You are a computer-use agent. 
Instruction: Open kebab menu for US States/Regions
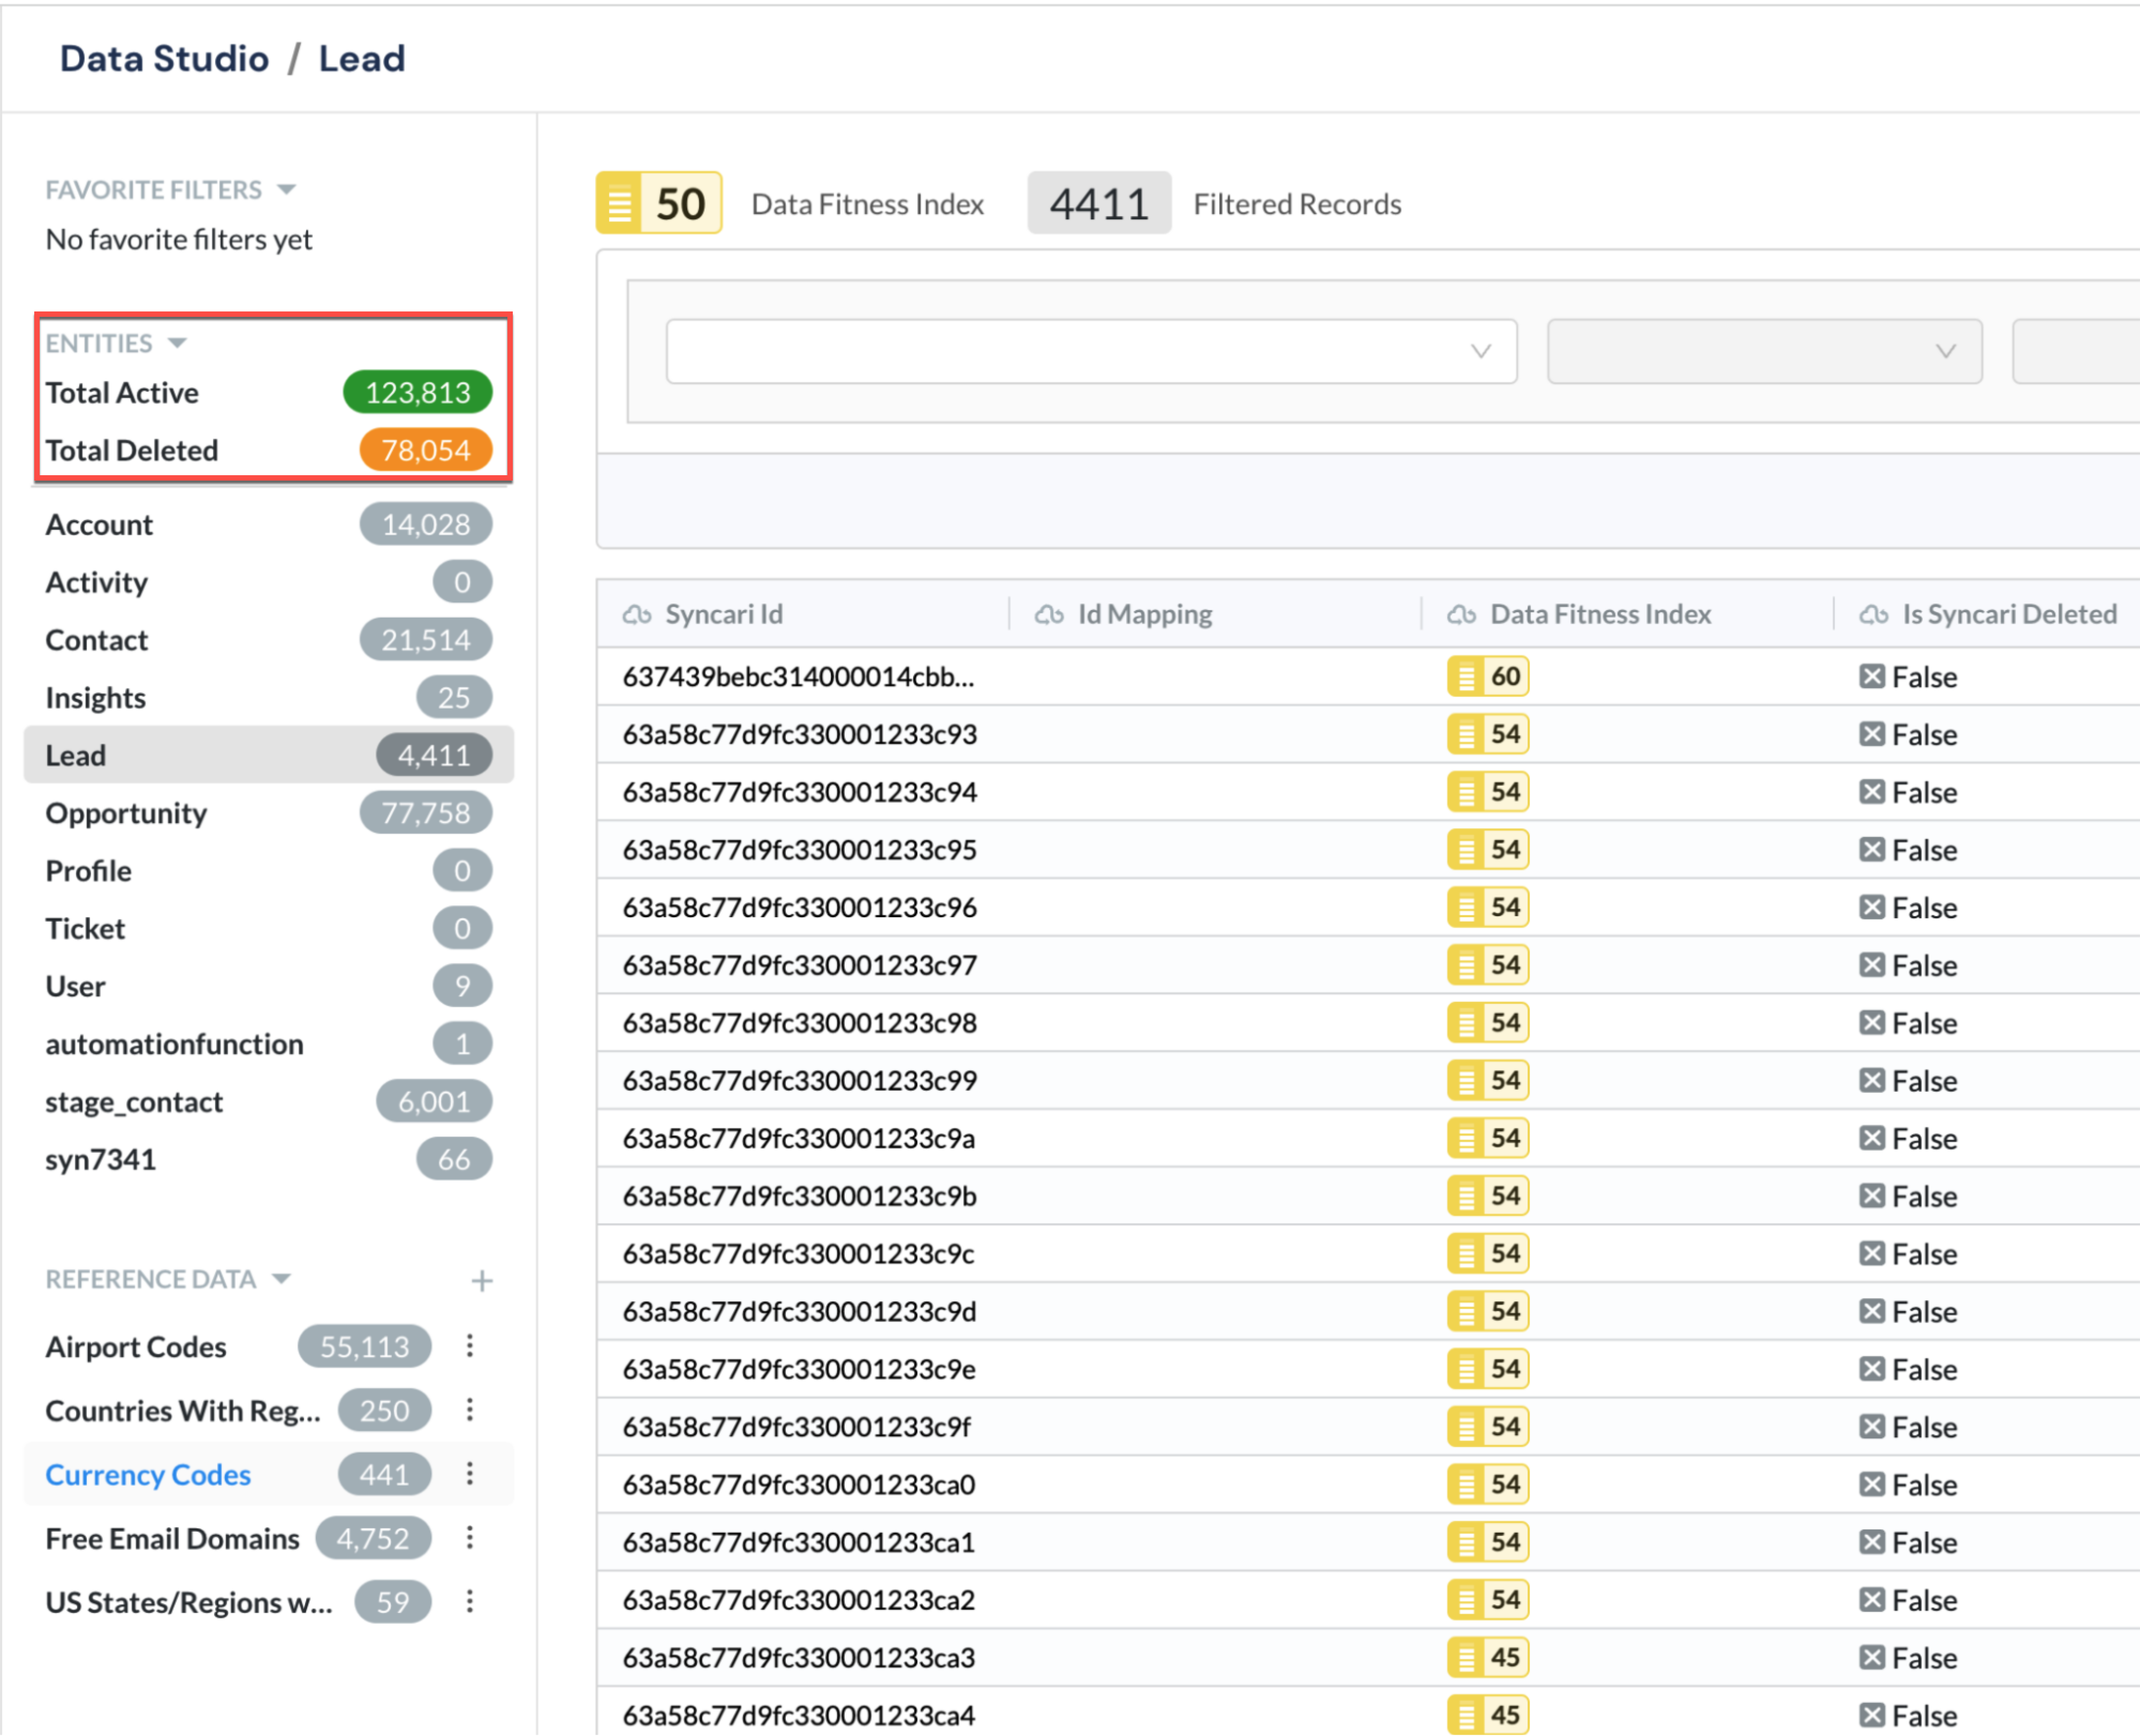[x=469, y=1602]
